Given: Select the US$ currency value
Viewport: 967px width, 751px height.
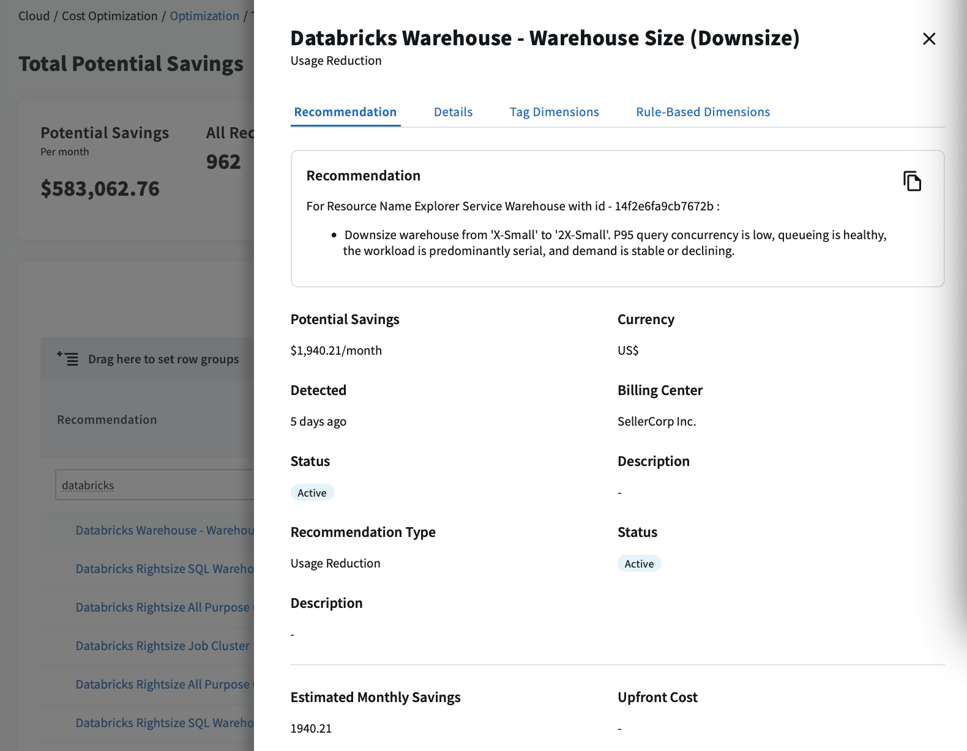Looking at the screenshot, I should click(x=628, y=350).
